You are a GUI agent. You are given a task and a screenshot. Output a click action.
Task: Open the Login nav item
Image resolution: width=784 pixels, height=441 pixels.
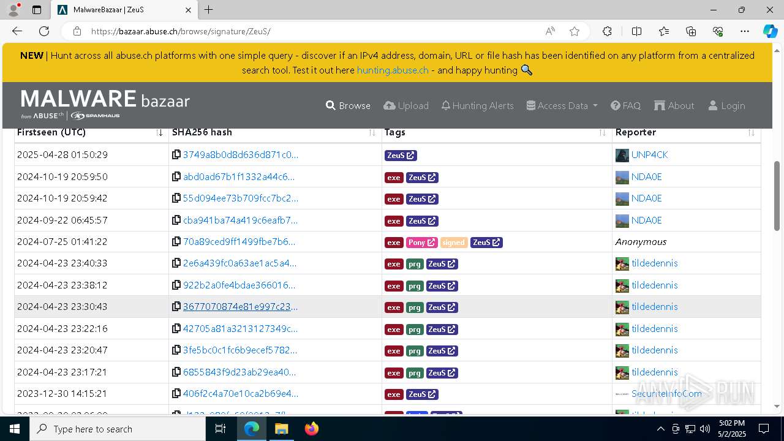726,105
